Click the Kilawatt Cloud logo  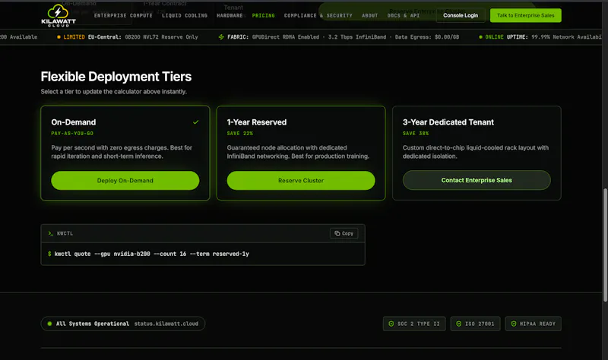[59, 15]
